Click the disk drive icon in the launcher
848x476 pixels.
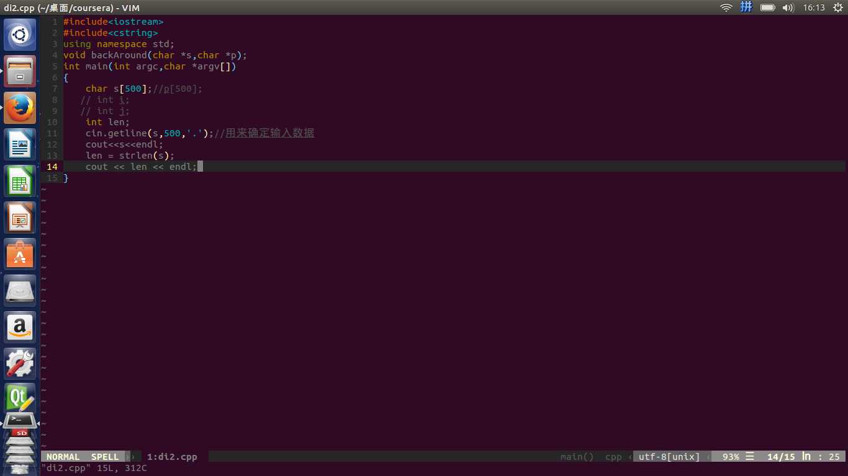click(20, 291)
